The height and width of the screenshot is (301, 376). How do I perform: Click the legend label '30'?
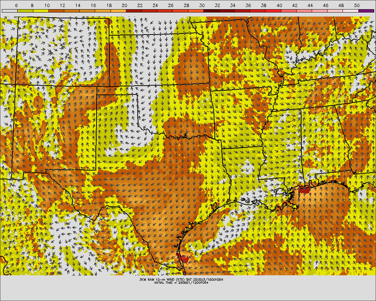pos(202,5)
